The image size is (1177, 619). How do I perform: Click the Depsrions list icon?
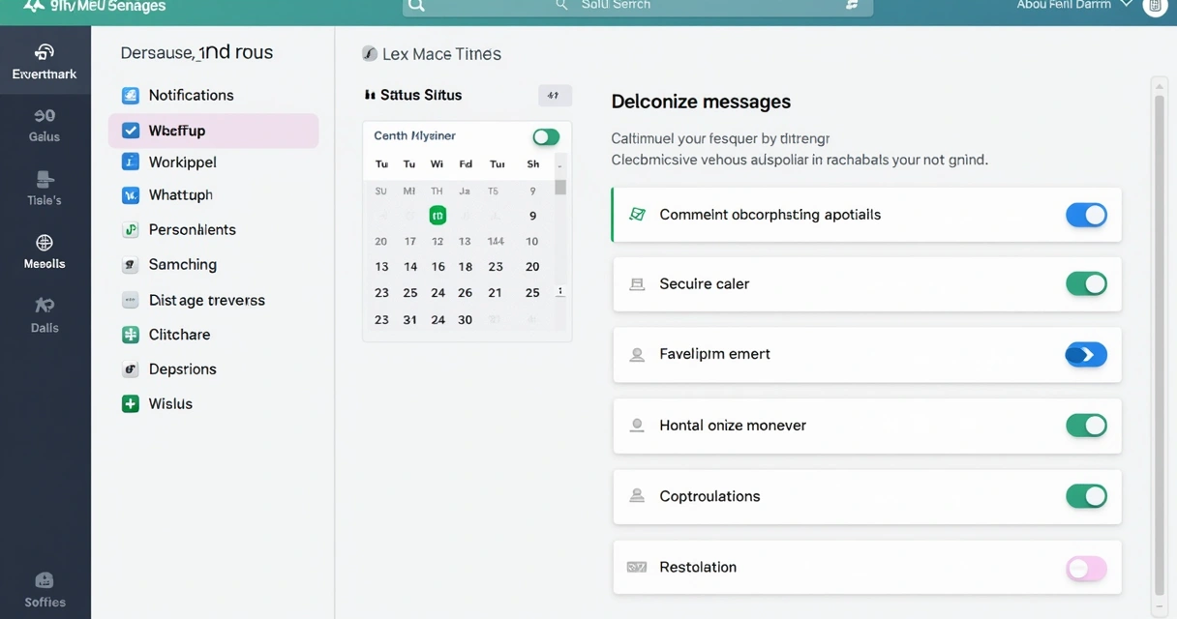coord(131,369)
